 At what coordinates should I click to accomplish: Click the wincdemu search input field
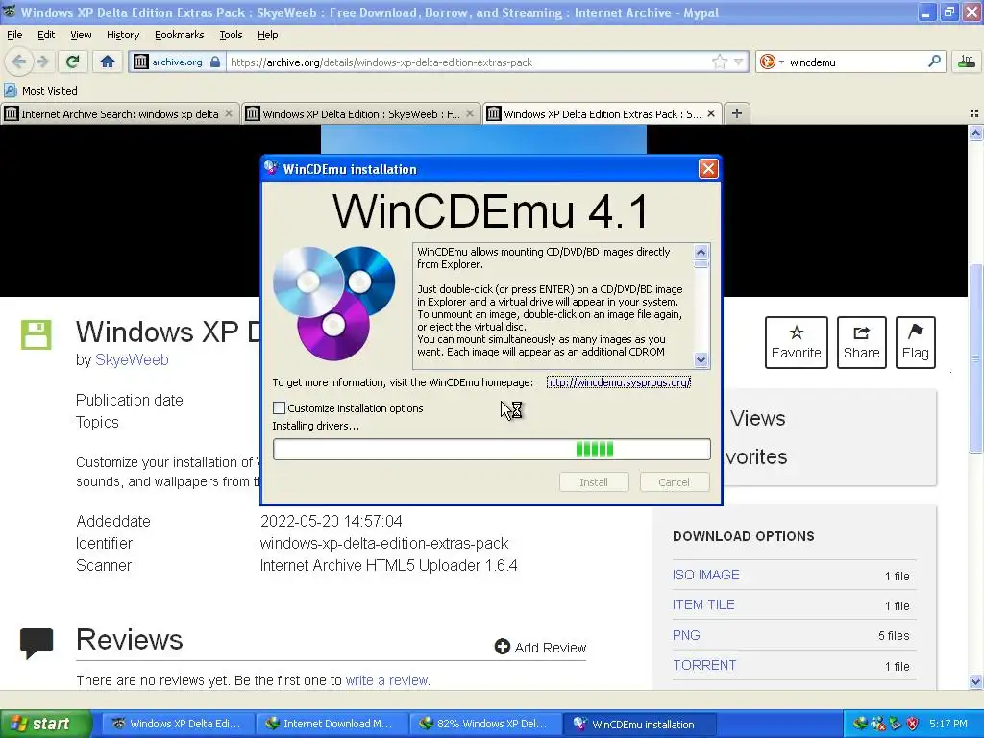click(856, 61)
